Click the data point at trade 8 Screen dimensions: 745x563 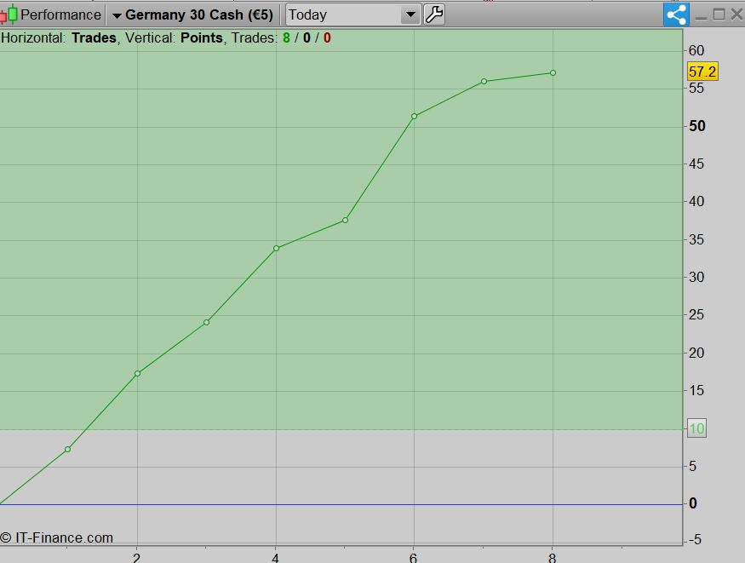tap(553, 72)
